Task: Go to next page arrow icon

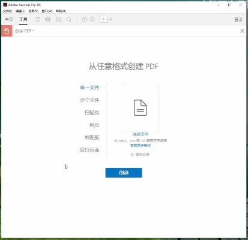Action: pos(92,19)
